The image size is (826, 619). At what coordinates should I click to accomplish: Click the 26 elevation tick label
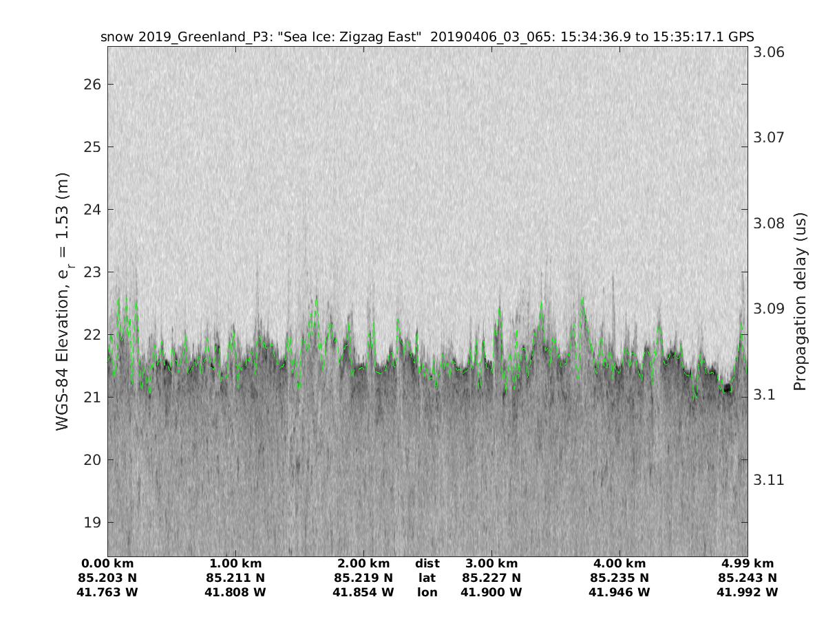92,85
